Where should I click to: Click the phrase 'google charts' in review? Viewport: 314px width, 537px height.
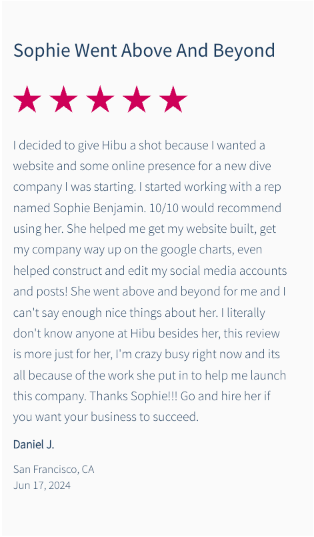197,249
